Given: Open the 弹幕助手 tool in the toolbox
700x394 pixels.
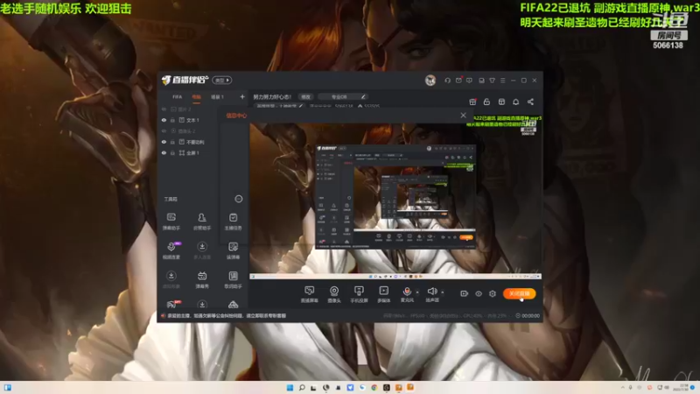Looking at the screenshot, I should [171, 222].
